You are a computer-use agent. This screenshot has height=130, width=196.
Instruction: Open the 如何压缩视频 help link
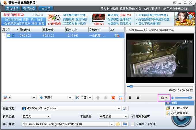(x=13, y=20)
